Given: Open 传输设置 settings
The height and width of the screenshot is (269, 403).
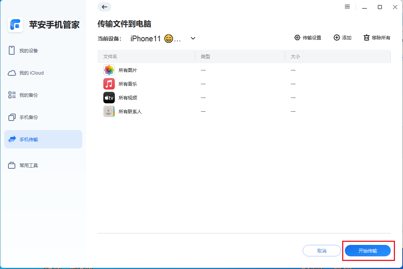Looking at the screenshot, I should coord(308,37).
